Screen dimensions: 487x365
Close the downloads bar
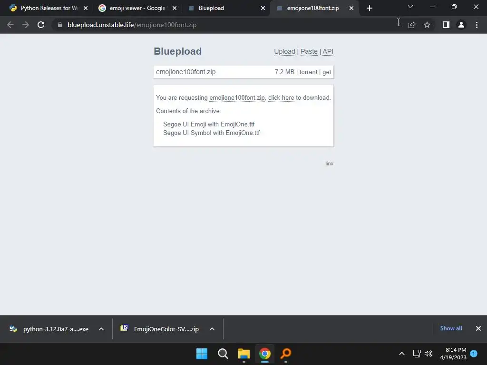[478, 328]
